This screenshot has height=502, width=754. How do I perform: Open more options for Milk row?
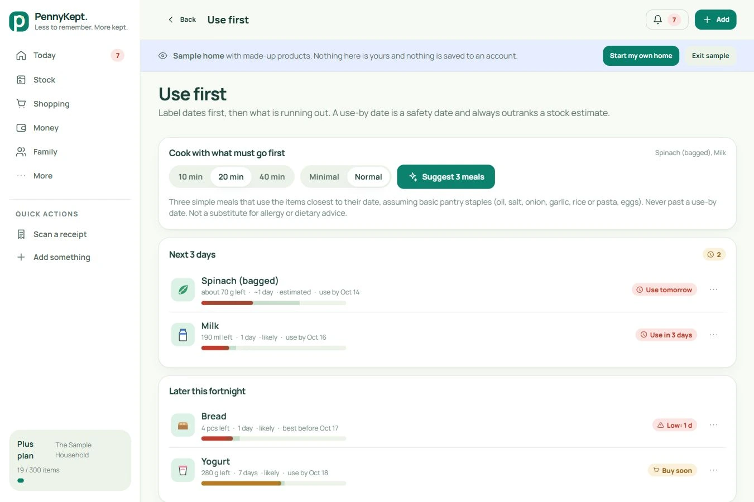[713, 335]
